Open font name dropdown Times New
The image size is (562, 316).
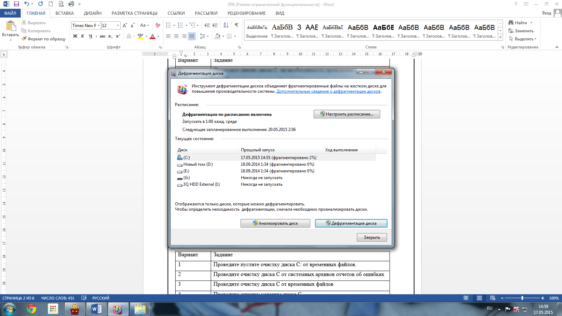point(98,25)
